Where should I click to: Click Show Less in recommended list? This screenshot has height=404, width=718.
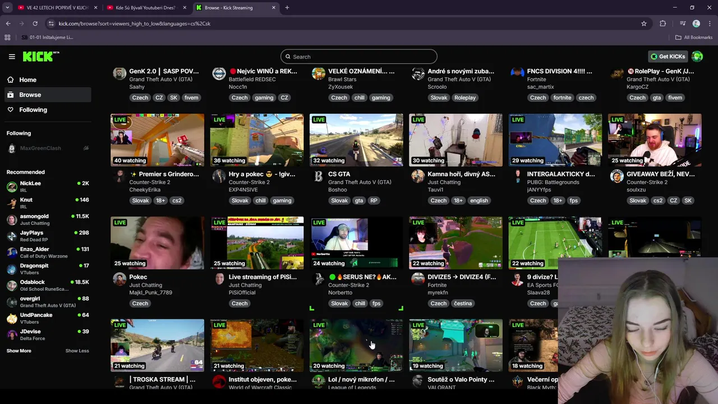coord(77,351)
